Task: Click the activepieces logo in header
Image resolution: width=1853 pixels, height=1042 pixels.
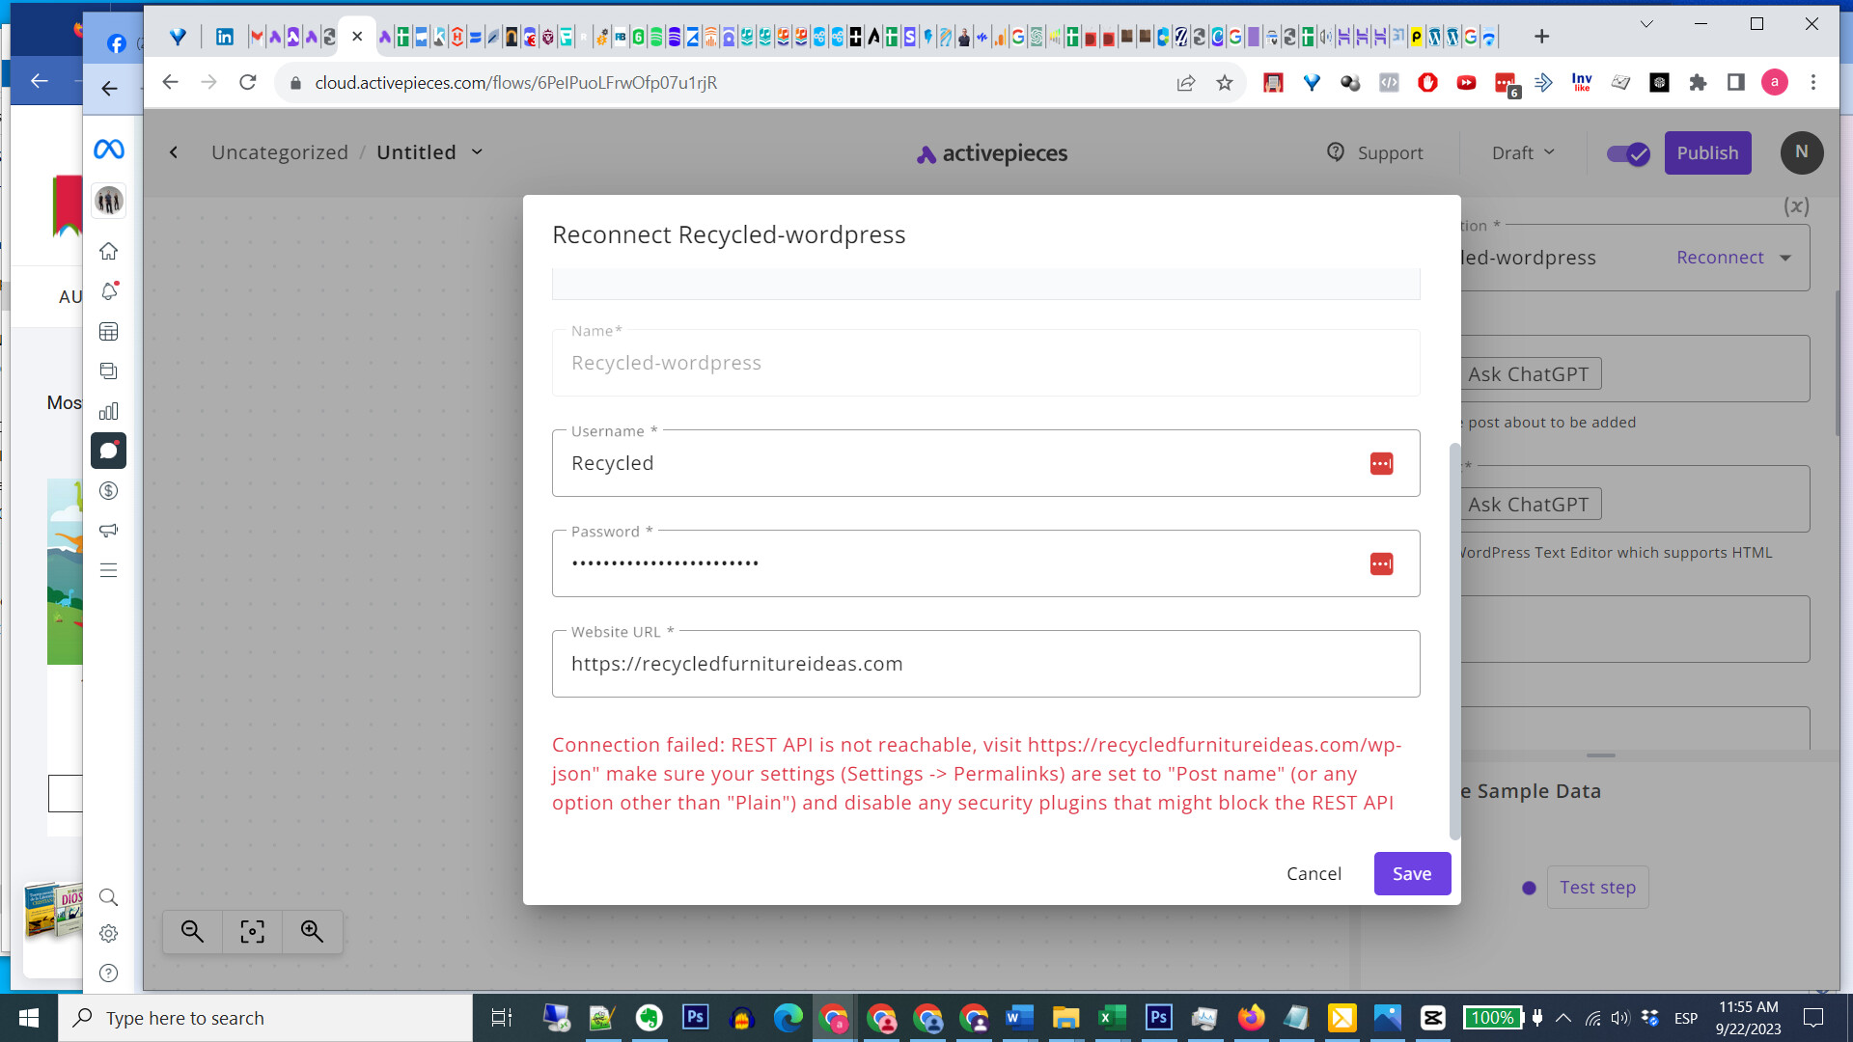Action: click(x=992, y=153)
